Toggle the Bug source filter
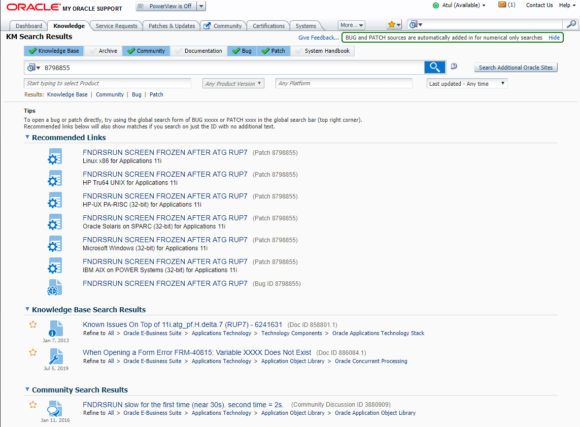 point(242,51)
